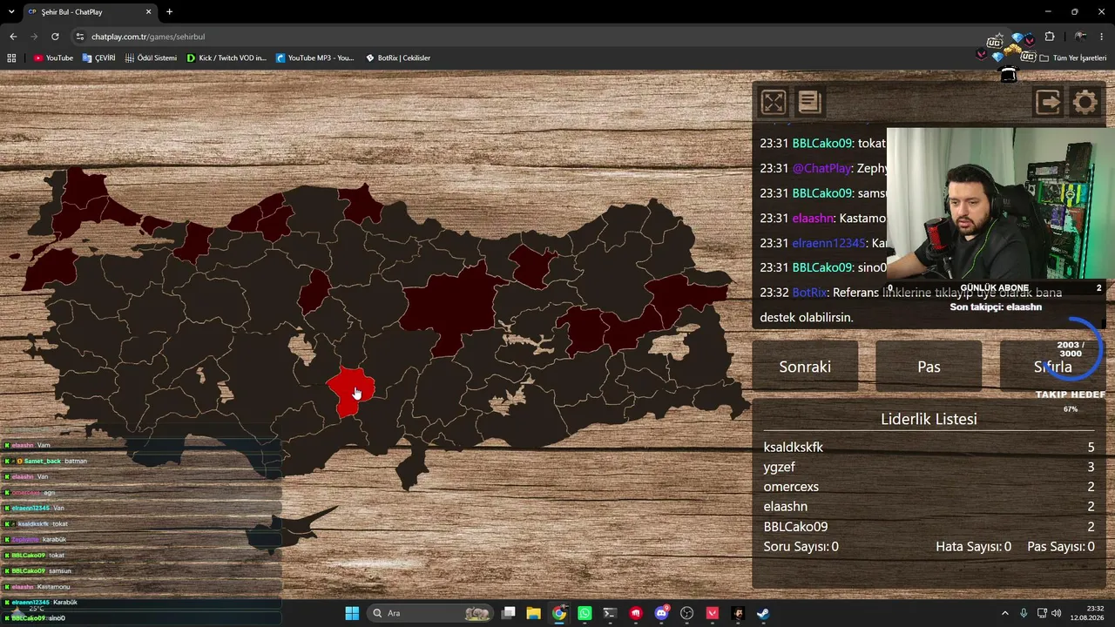Viewport: 1115px width, 627px height.
Task: Click the Sıfırla reset button
Action: [x=1052, y=367]
